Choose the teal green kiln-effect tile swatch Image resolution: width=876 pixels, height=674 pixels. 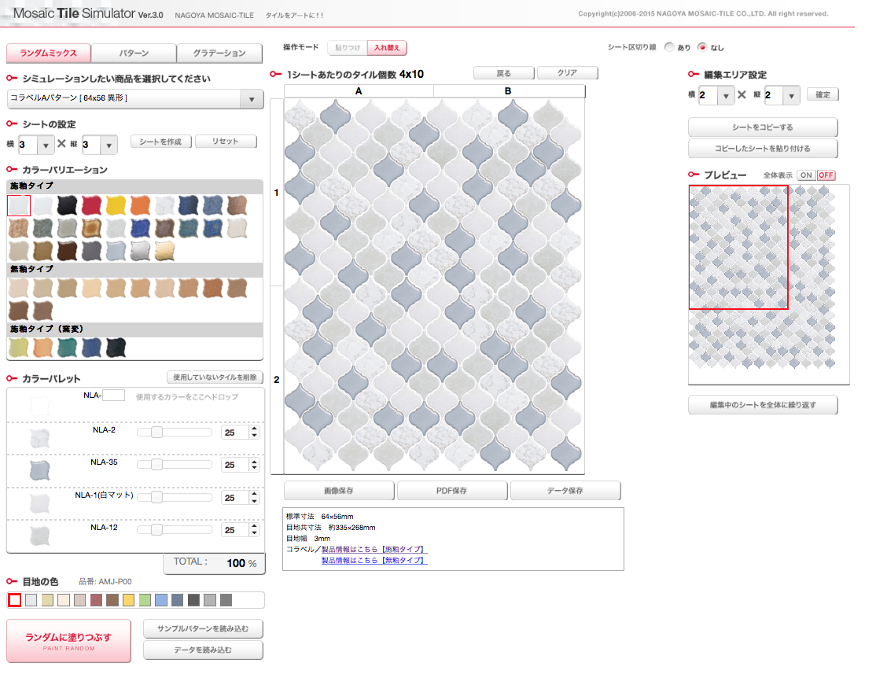click(x=68, y=347)
